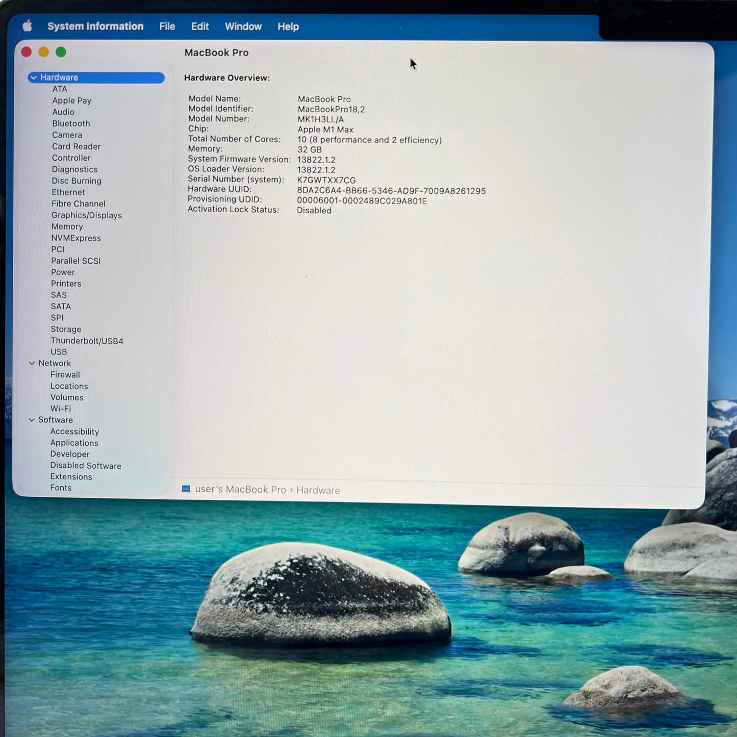The width and height of the screenshot is (737, 737).
Task: Click the Hardware path bar segment
Action: pyautogui.click(x=318, y=490)
